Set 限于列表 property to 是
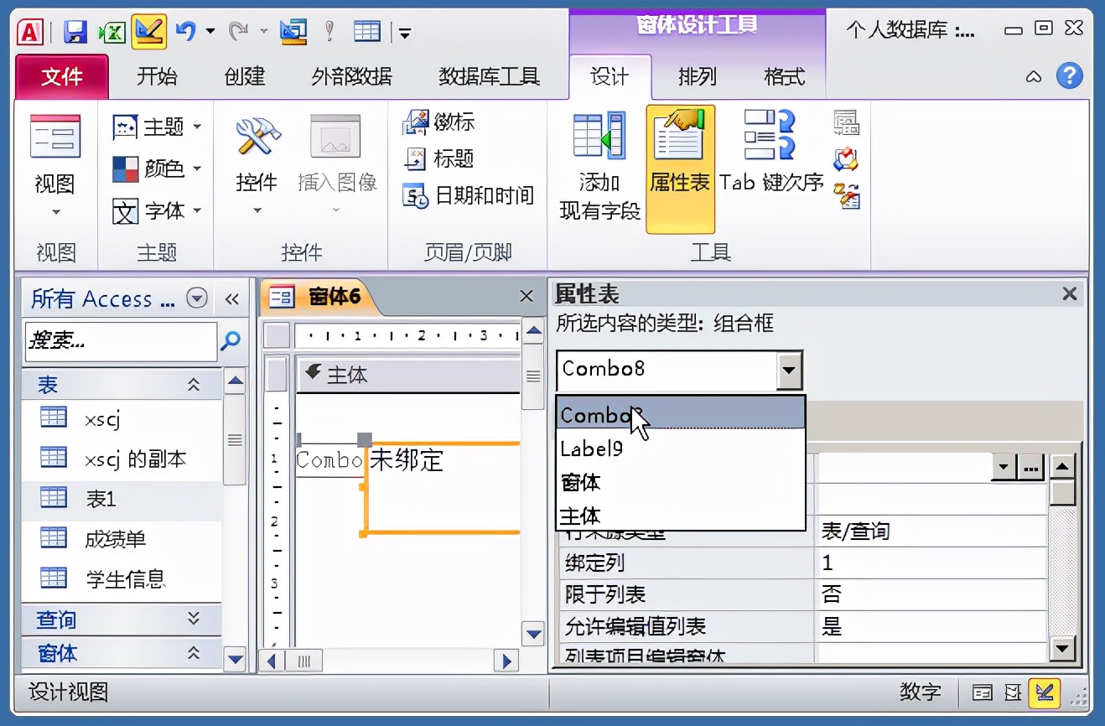This screenshot has width=1105, height=726. [x=922, y=594]
